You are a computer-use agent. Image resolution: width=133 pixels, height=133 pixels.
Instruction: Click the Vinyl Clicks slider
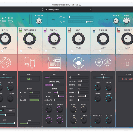[83, 85]
